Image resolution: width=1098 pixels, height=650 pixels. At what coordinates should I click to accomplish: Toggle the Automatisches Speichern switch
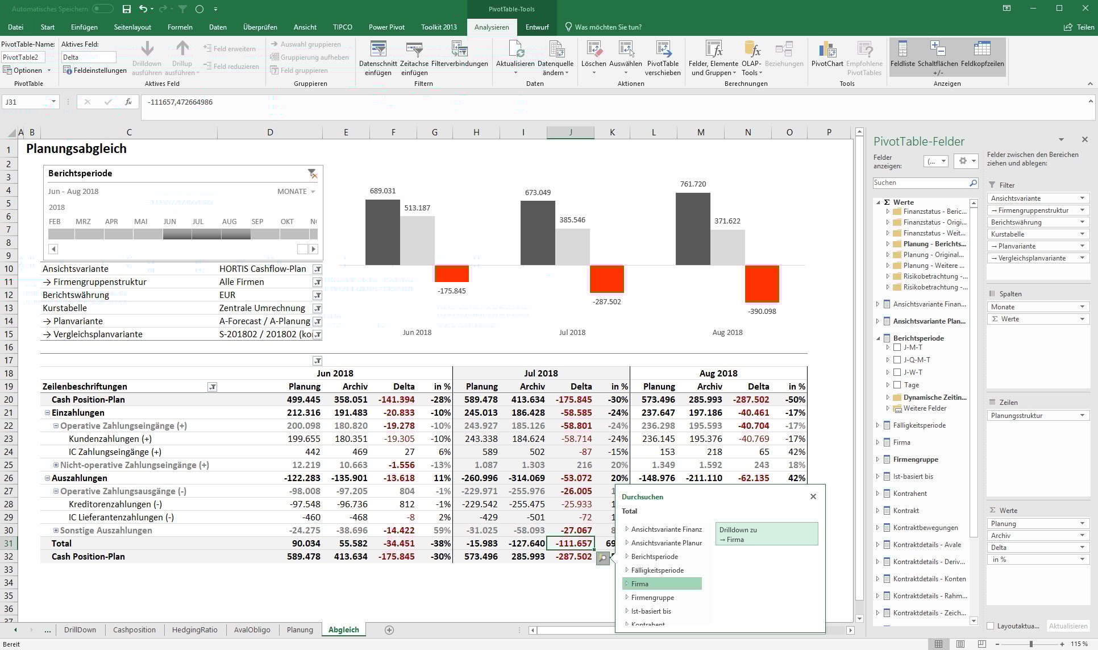coord(103,9)
